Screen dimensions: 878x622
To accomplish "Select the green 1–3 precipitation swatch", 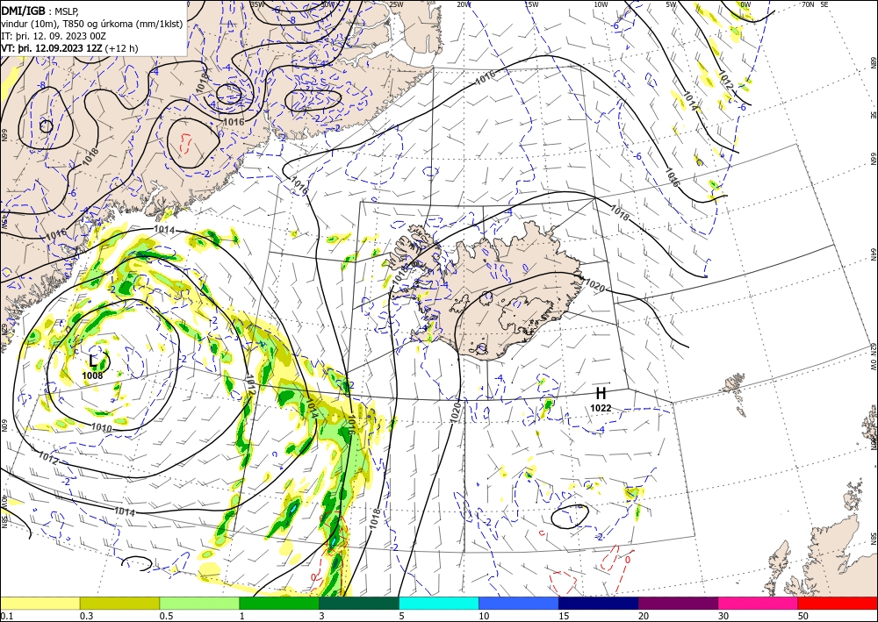I will (x=279, y=603).
